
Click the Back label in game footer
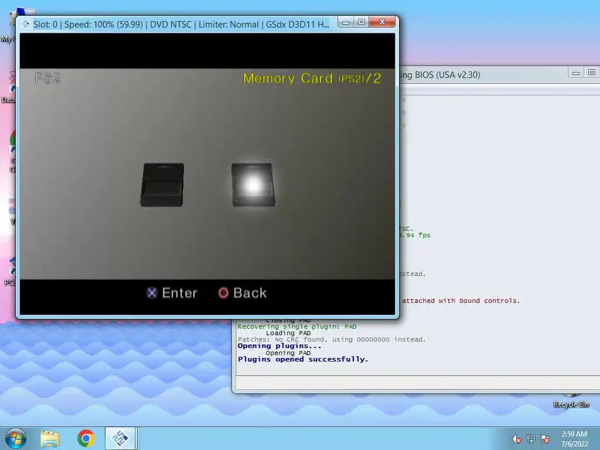[x=250, y=293]
